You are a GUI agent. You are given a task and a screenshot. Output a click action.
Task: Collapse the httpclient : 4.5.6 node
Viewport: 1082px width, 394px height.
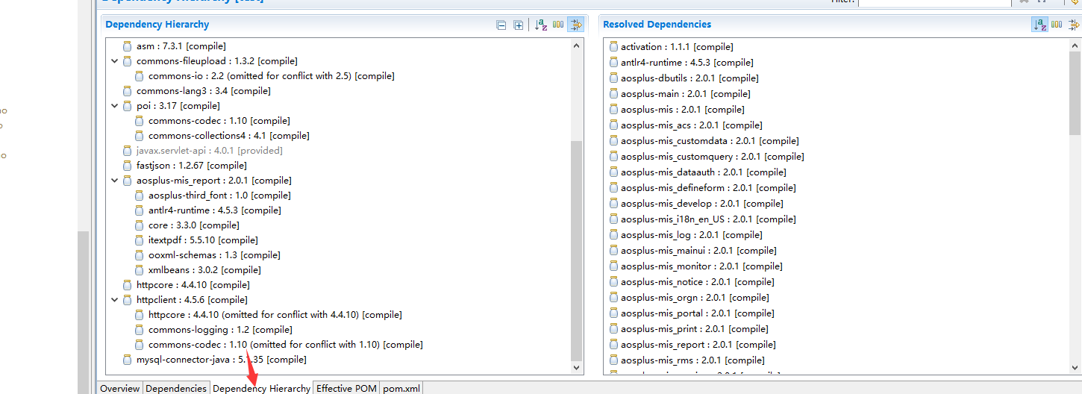tap(115, 300)
